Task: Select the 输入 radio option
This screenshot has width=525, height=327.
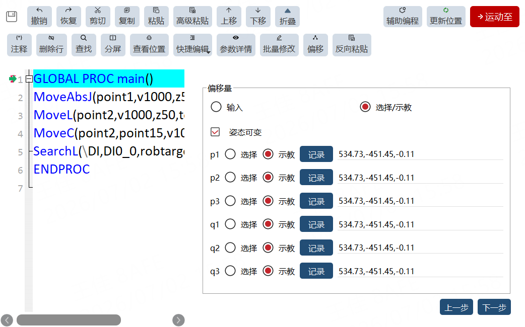Action: (216, 107)
